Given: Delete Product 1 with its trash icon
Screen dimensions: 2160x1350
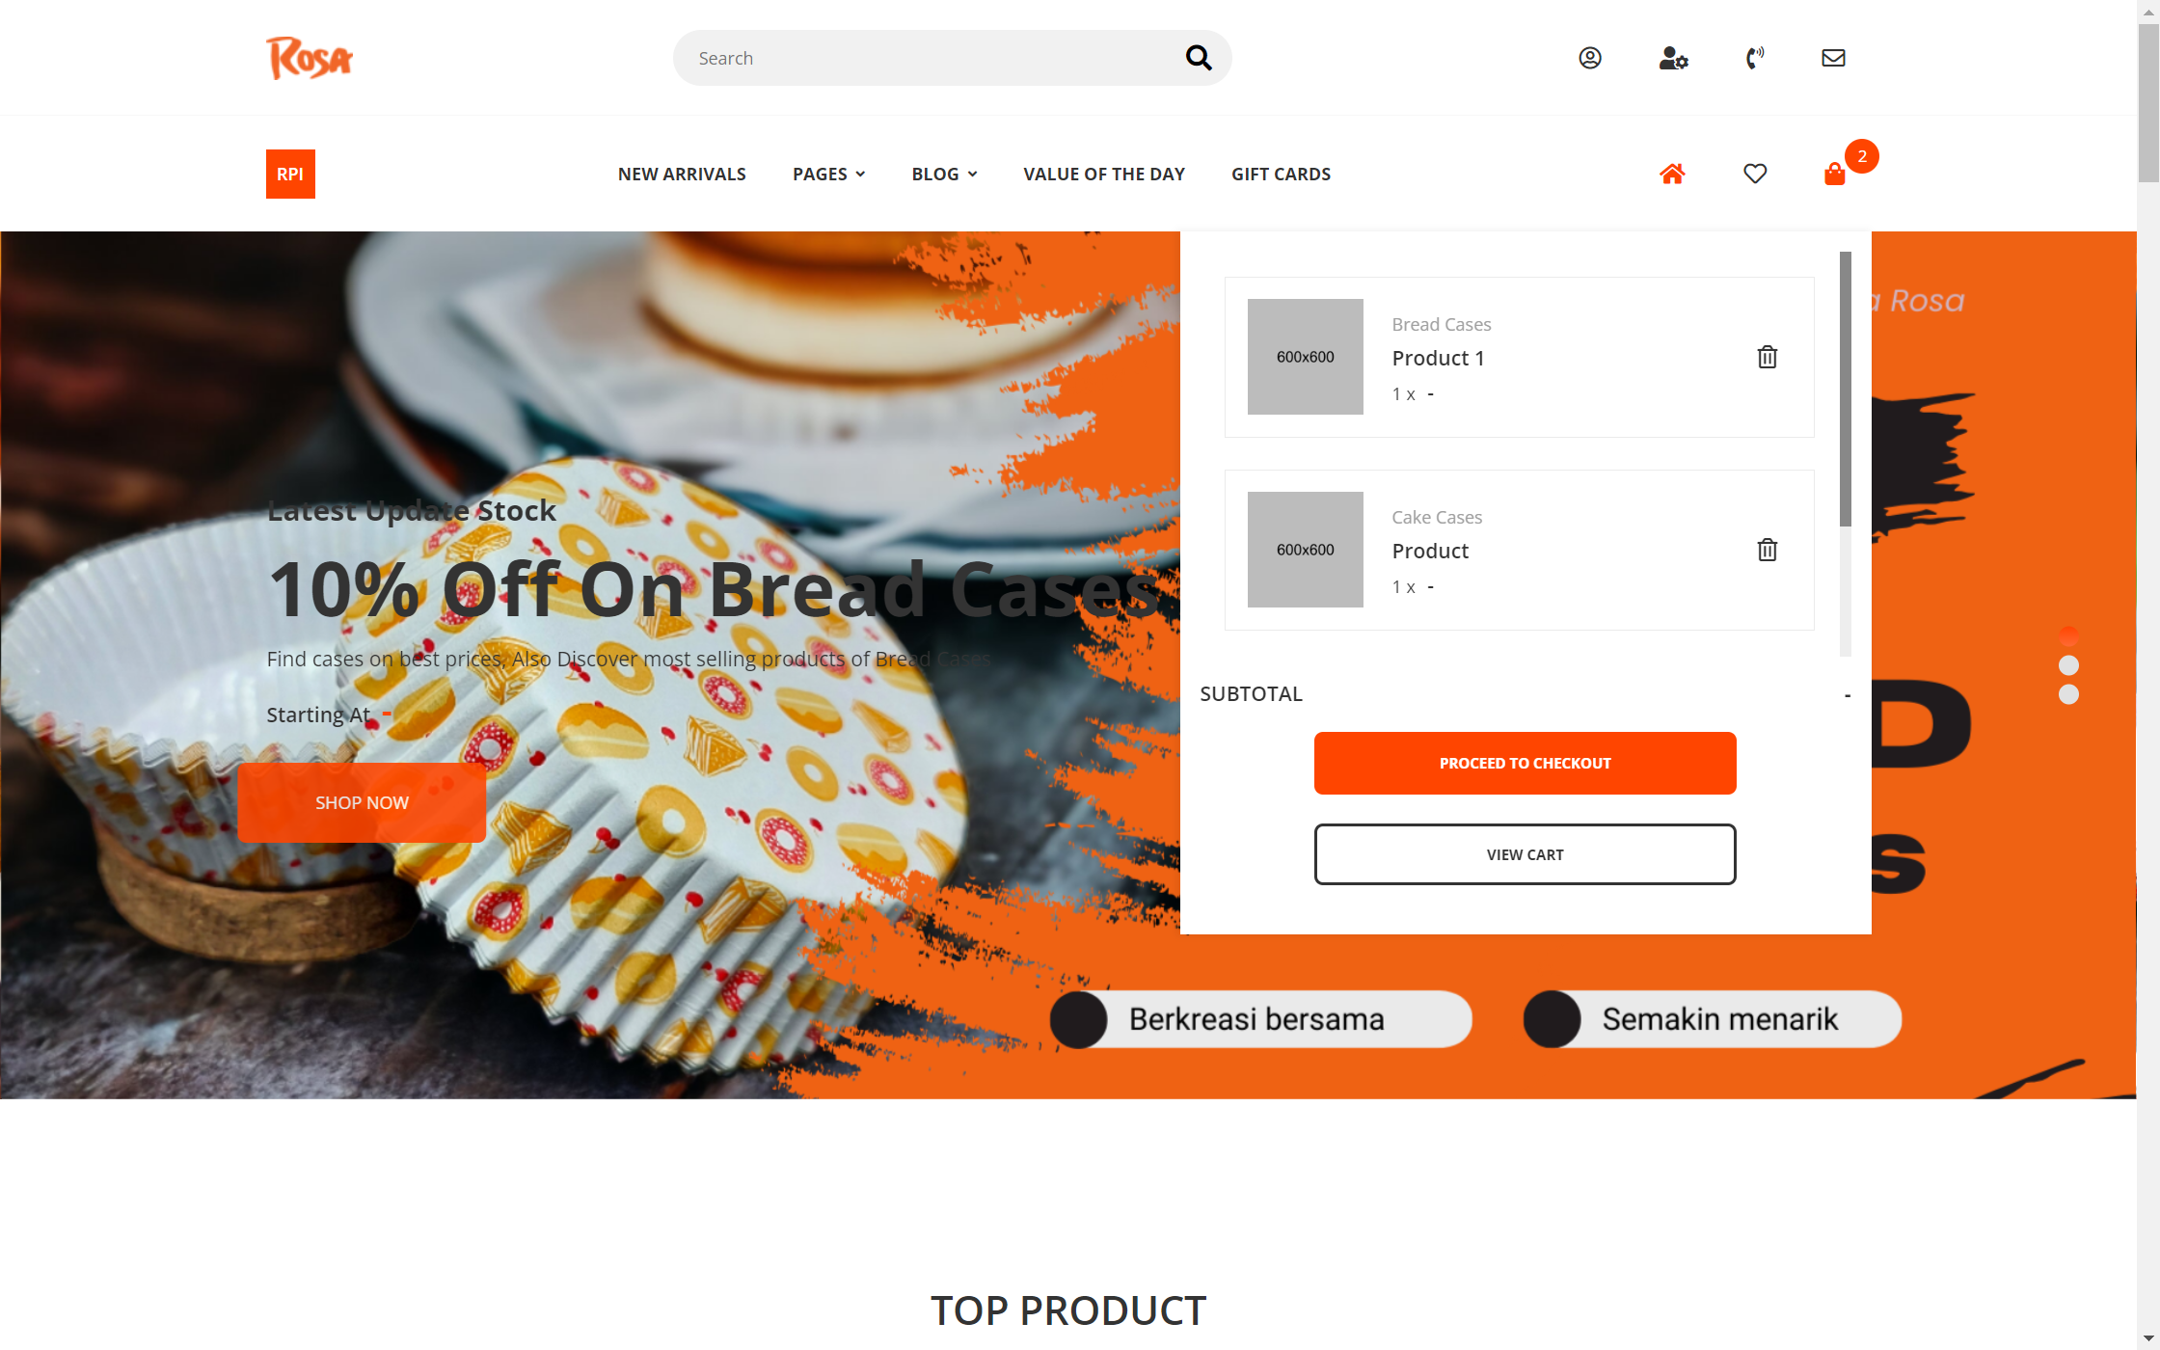Looking at the screenshot, I should (1767, 357).
